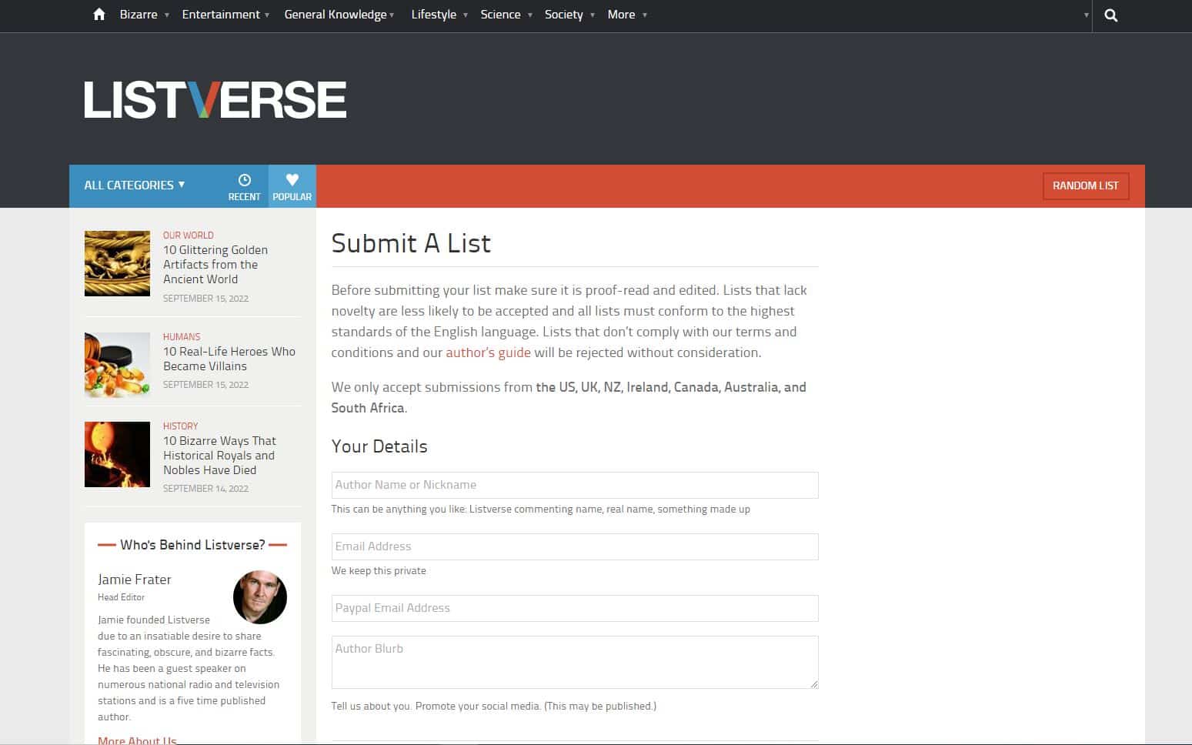The height and width of the screenshot is (745, 1192).
Task: Open the search magnifier icon
Action: tap(1110, 15)
